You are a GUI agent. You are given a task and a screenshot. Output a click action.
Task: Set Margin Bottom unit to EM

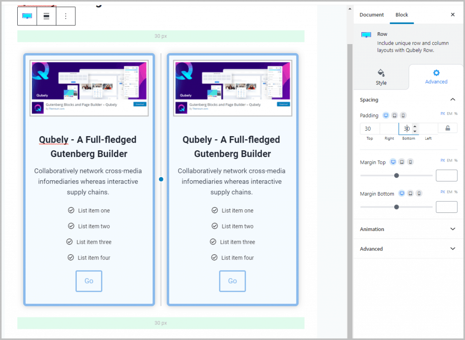pyautogui.click(x=450, y=192)
